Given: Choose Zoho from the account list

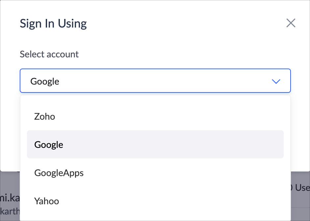Looking at the screenshot, I should [45, 116].
